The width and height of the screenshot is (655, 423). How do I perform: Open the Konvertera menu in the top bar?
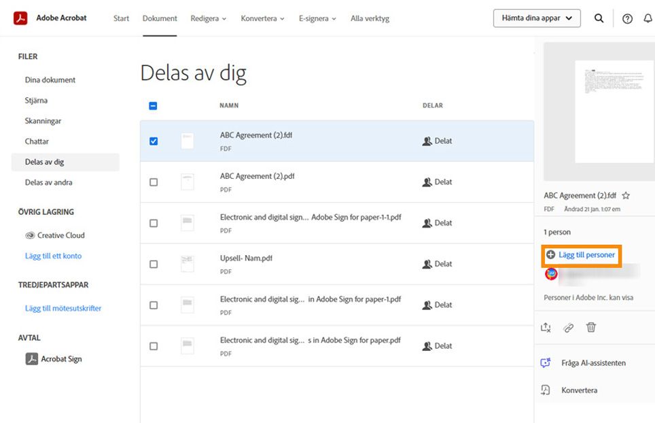(262, 18)
